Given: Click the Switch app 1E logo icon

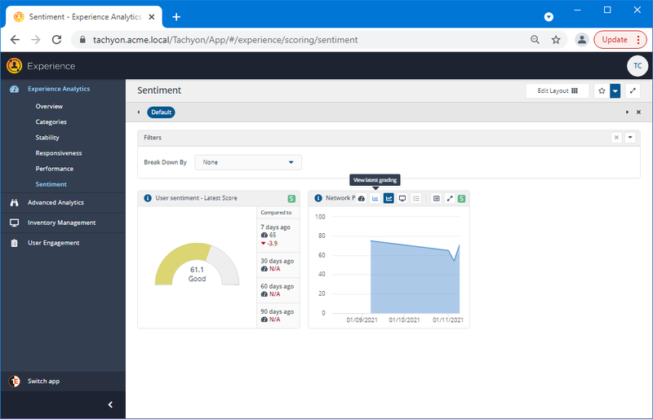Looking at the screenshot, I should pyautogui.click(x=14, y=382).
